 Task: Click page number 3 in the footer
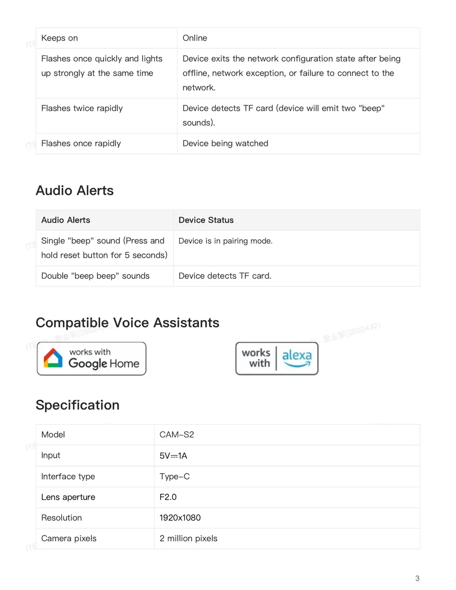[417, 578]
